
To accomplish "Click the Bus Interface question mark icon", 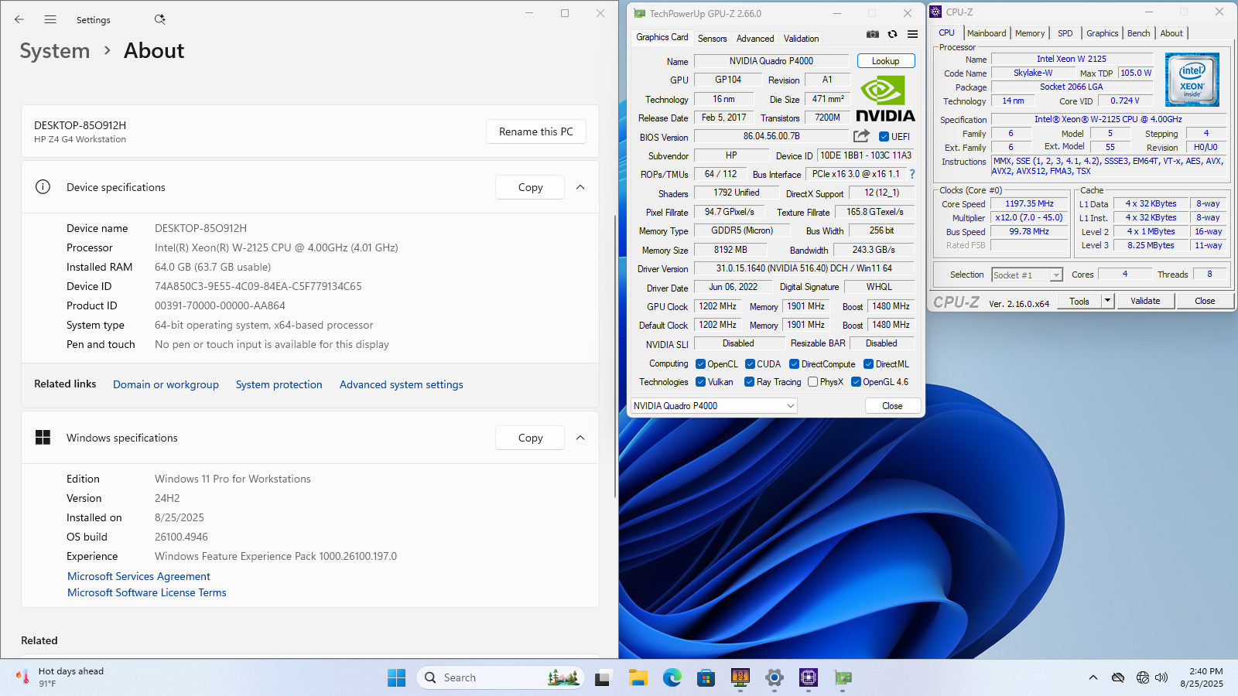I will (912, 174).
